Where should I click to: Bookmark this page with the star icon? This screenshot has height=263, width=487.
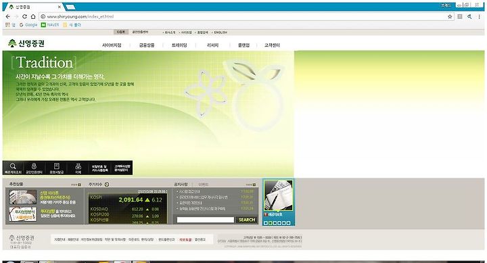450,16
